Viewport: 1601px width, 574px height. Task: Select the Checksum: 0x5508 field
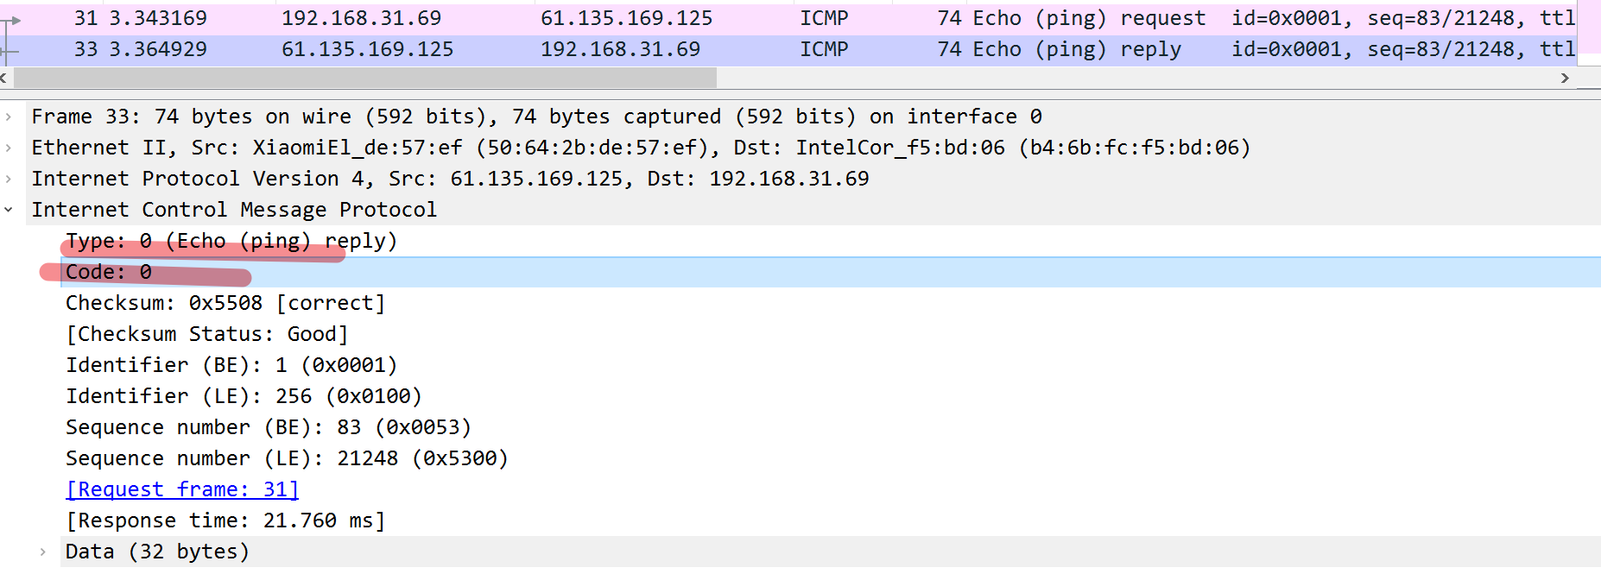225,303
